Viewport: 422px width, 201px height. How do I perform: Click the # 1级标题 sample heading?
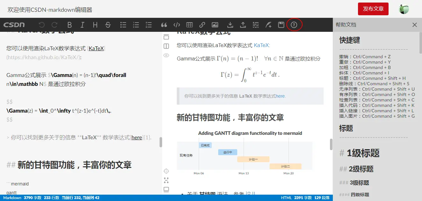coord(360,153)
